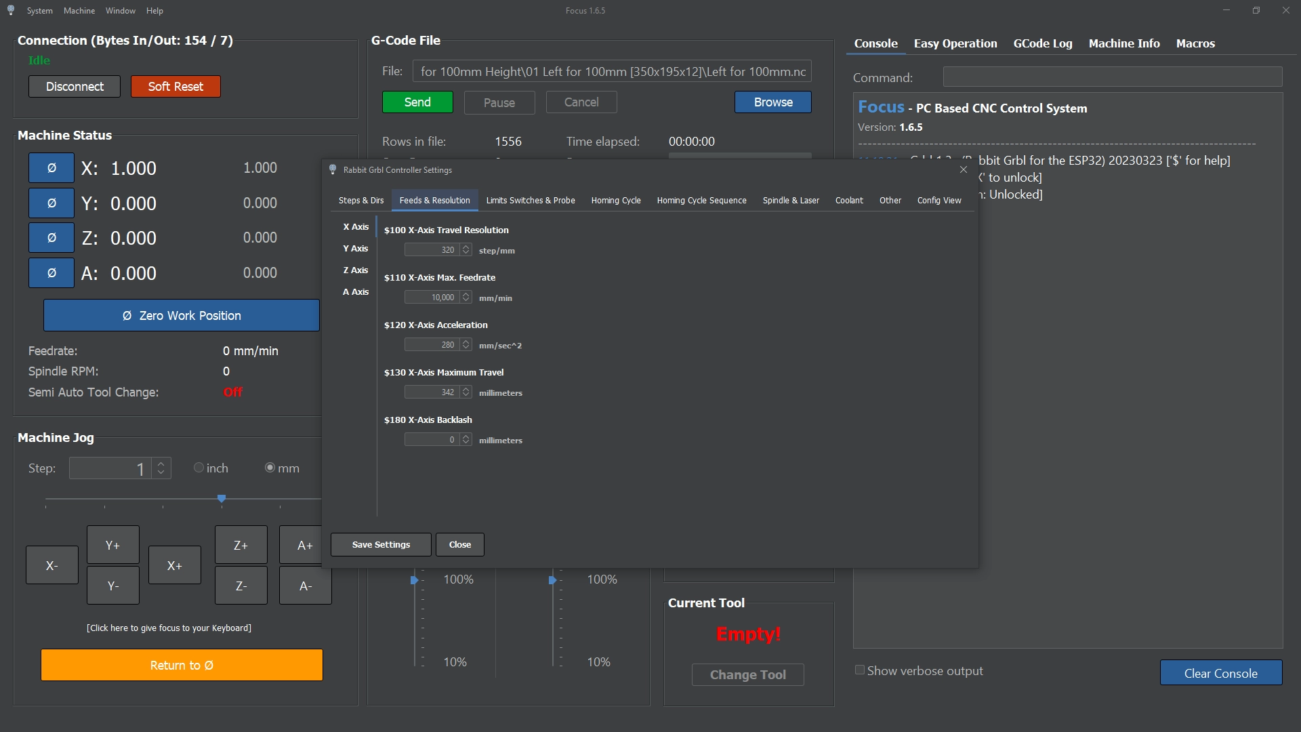Click the console Command input field
Image resolution: width=1301 pixels, height=732 pixels.
[1112, 77]
